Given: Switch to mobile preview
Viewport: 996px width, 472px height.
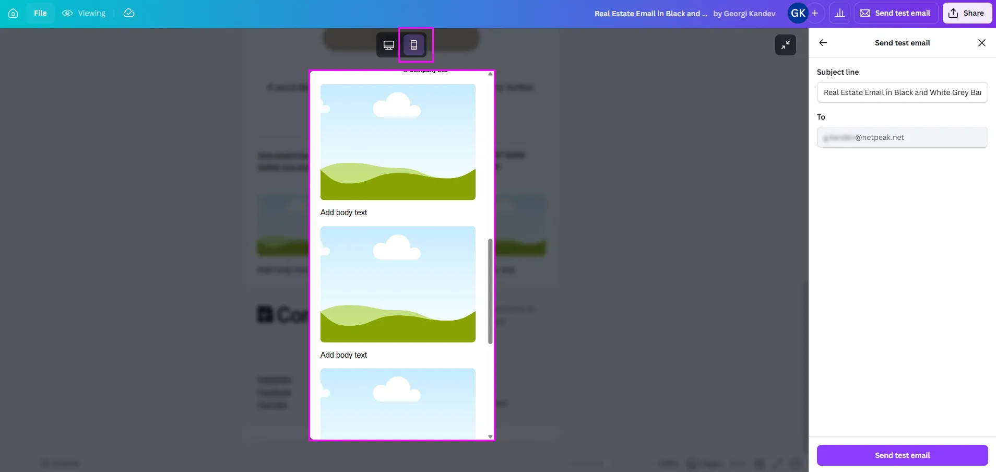Looking at the screenshot, I should coord(414,45).
